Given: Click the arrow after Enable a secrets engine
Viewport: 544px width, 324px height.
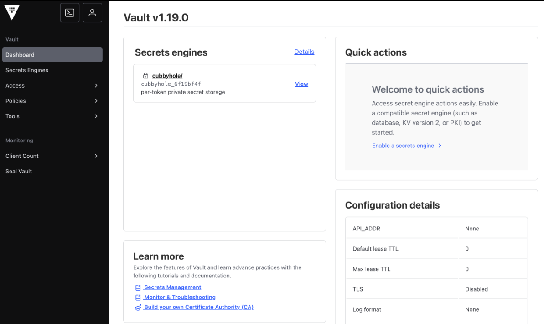Looking at the screenshot, I should click(440, 146).
